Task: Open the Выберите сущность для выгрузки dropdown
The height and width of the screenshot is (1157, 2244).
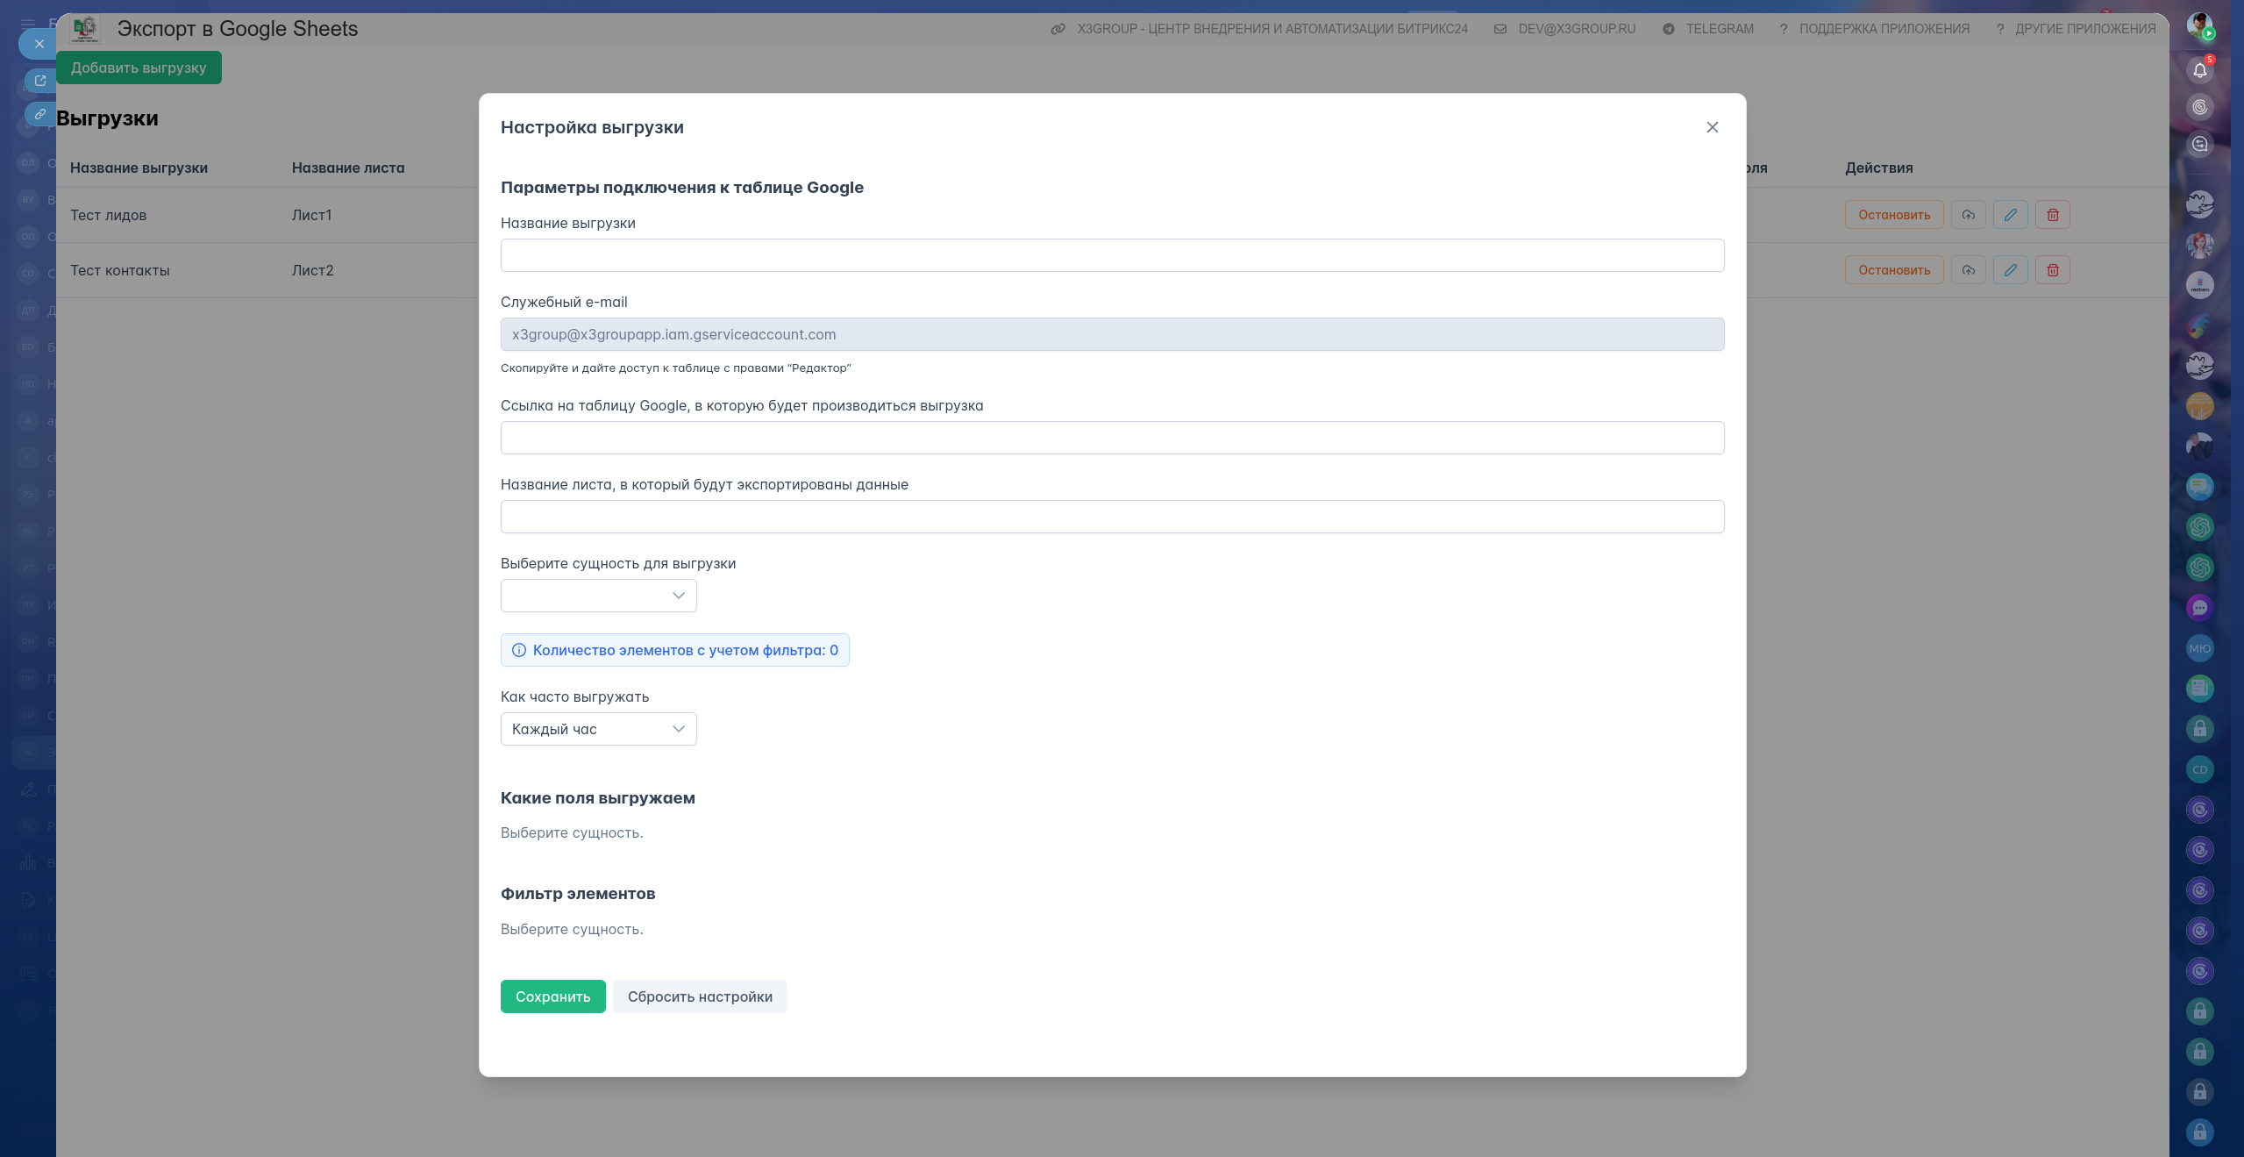Action: point(598,596)
